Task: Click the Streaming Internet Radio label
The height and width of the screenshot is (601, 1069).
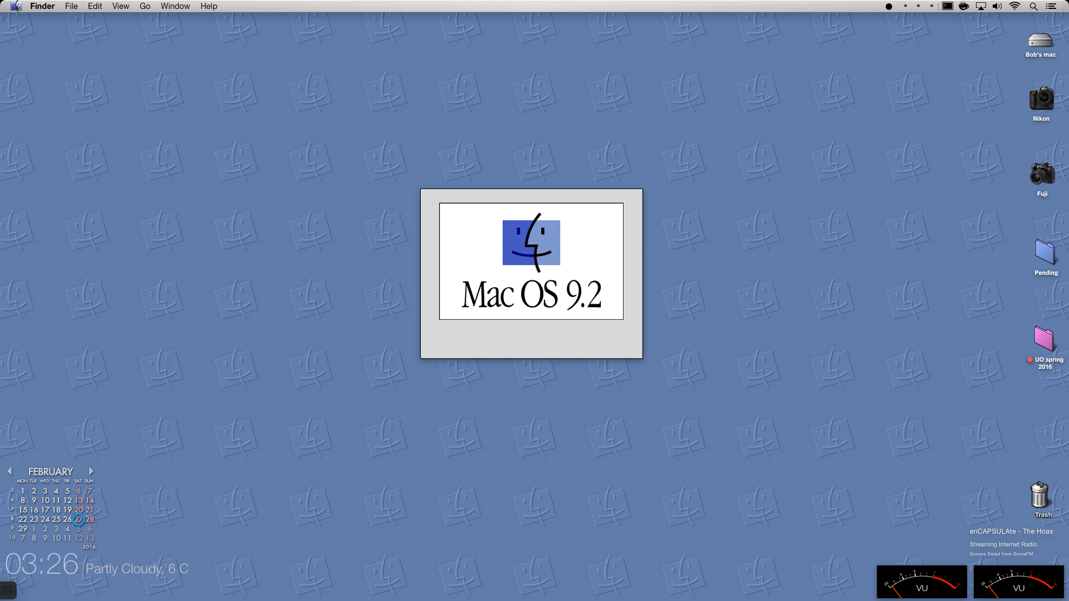Action: click(x=1003, y=544)
